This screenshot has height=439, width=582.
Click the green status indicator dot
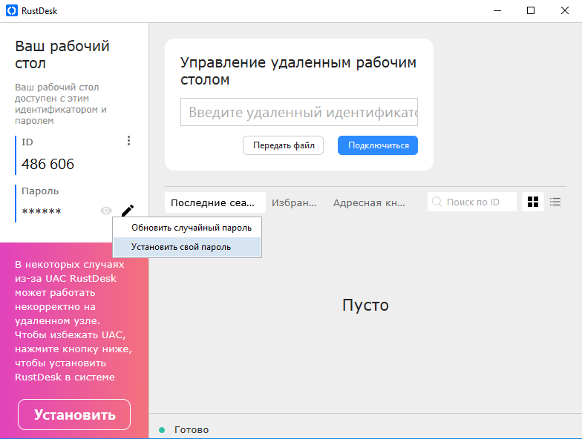point(162,430)
